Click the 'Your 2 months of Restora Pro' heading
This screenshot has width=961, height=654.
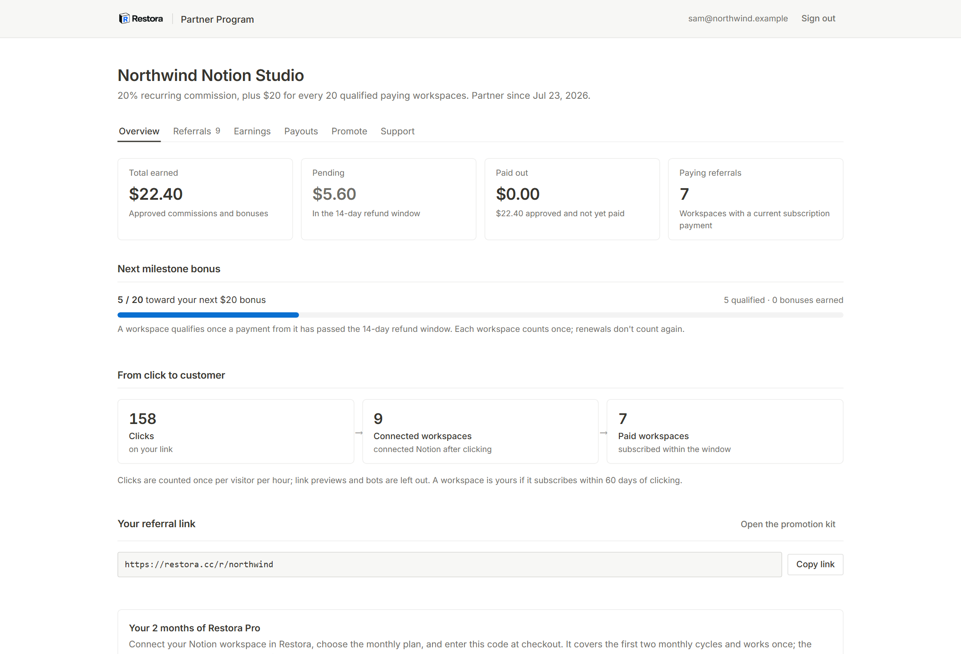(194, 628)
